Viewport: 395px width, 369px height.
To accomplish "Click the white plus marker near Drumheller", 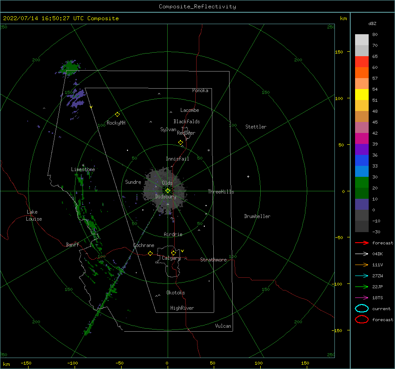I will [248, 176].
